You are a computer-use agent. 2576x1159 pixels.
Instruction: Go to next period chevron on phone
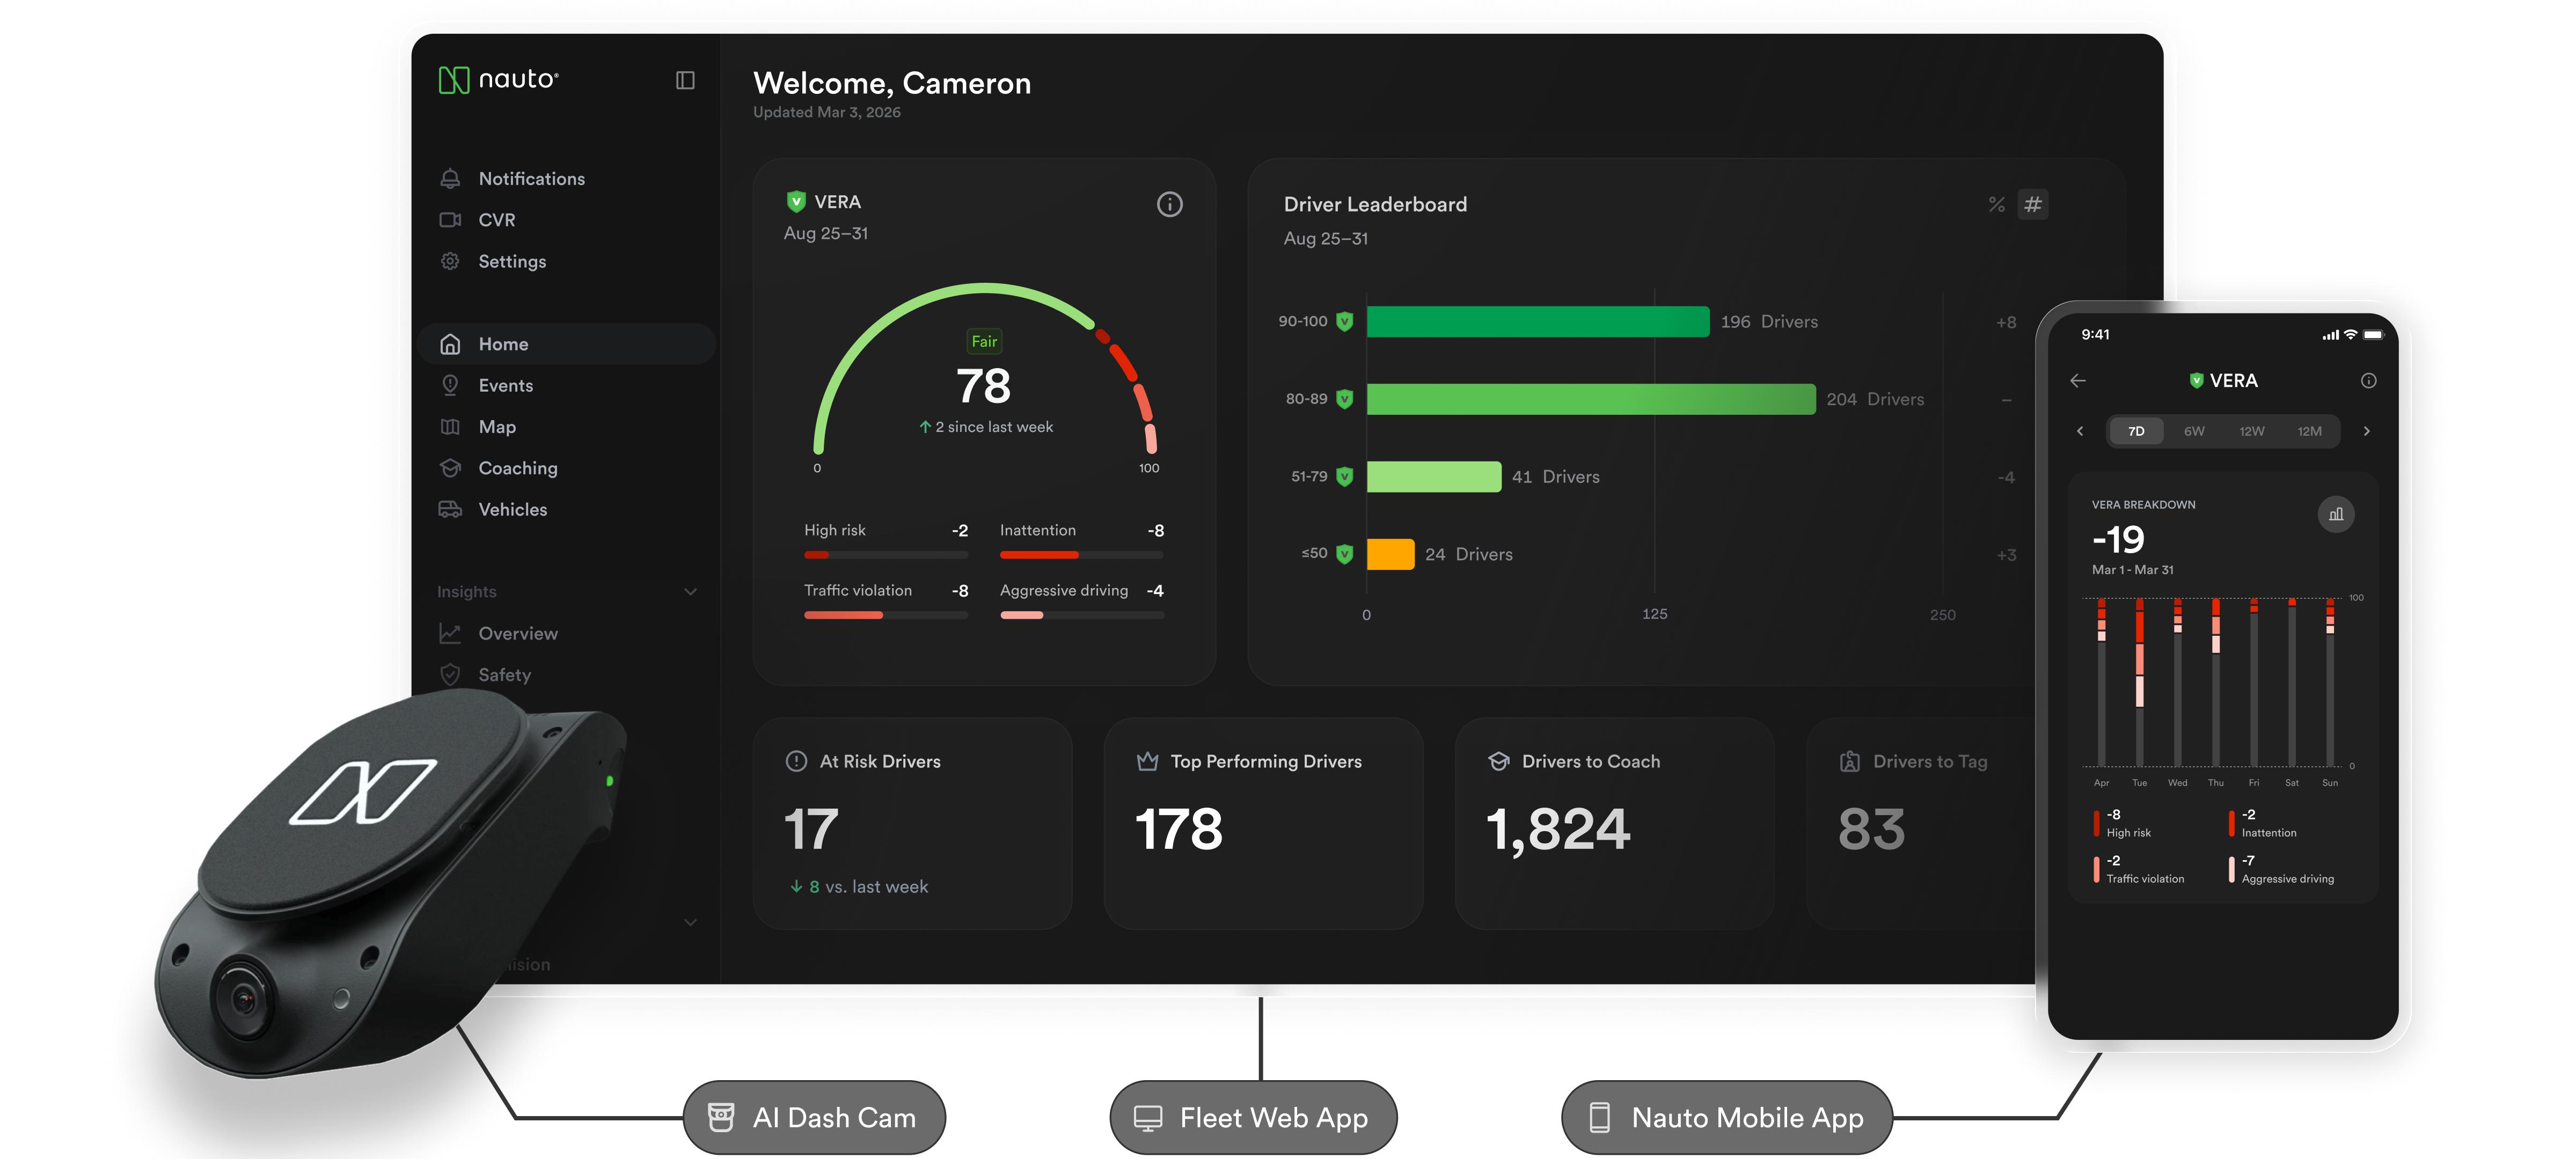[2366, 432]
